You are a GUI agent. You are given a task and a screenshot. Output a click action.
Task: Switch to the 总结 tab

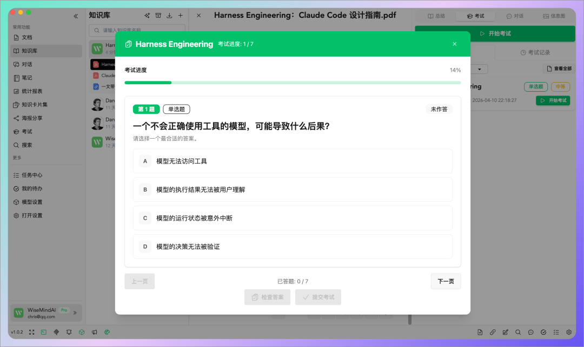[x=436, y=16]
